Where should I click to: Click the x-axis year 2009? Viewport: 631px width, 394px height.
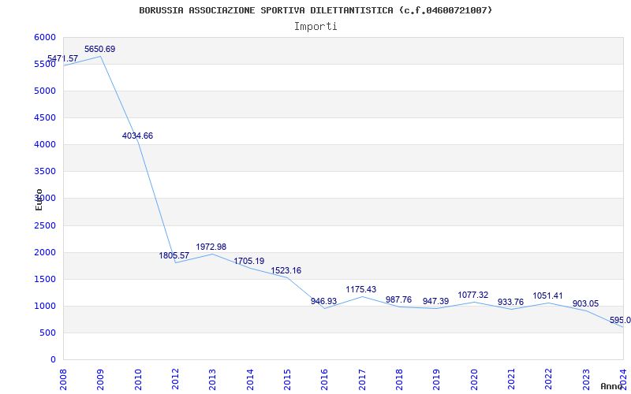pyautogui.click(x=101, y=380)
